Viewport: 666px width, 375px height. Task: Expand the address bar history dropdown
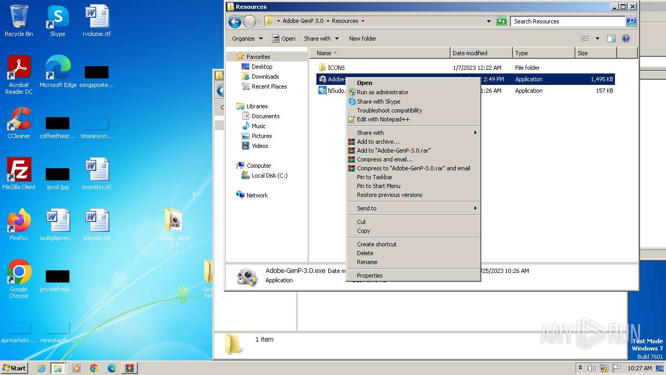[x=489, y=21]
